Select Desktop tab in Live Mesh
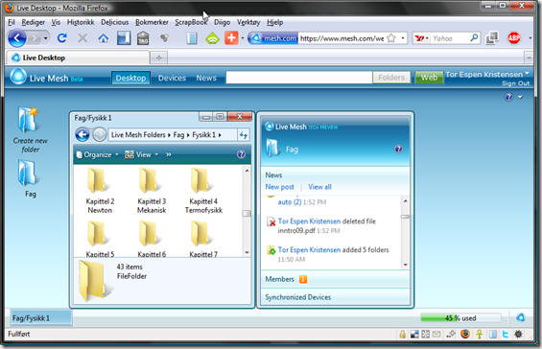542x349 pixels. 130,78
